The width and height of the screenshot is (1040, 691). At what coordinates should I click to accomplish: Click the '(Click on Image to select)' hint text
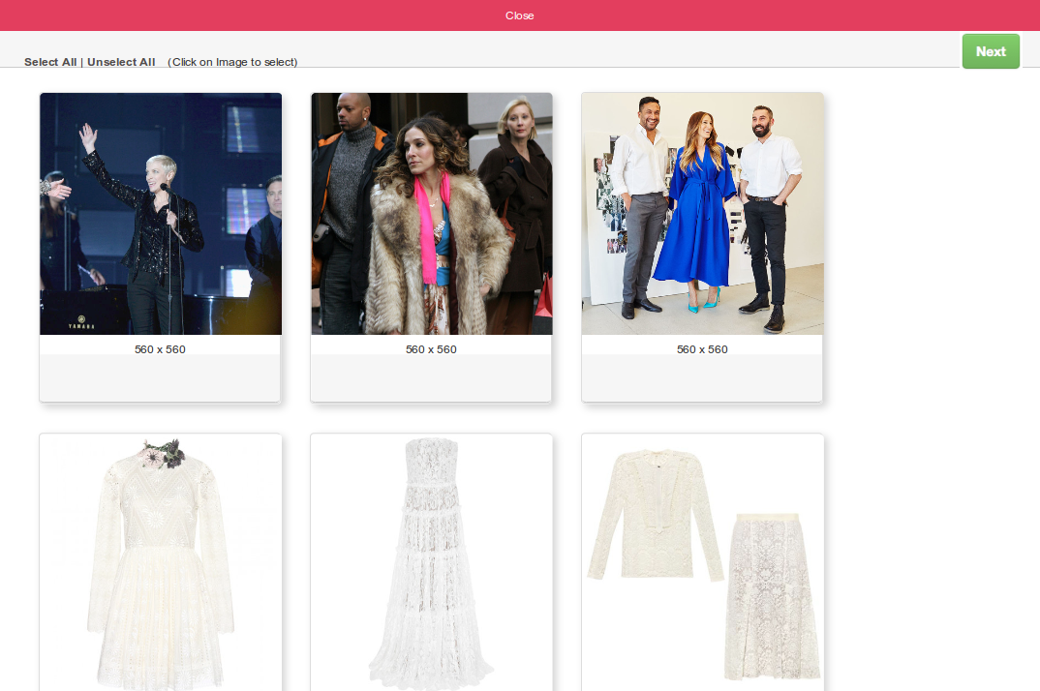click(x=232, y=62)
